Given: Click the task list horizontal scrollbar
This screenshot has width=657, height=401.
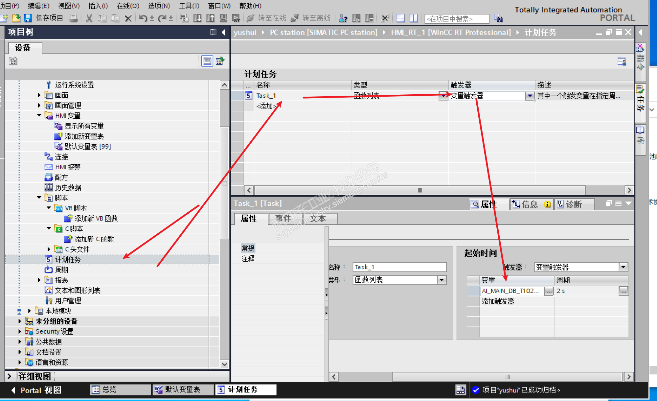Looking at the screenshot, I should pos(420,190).
